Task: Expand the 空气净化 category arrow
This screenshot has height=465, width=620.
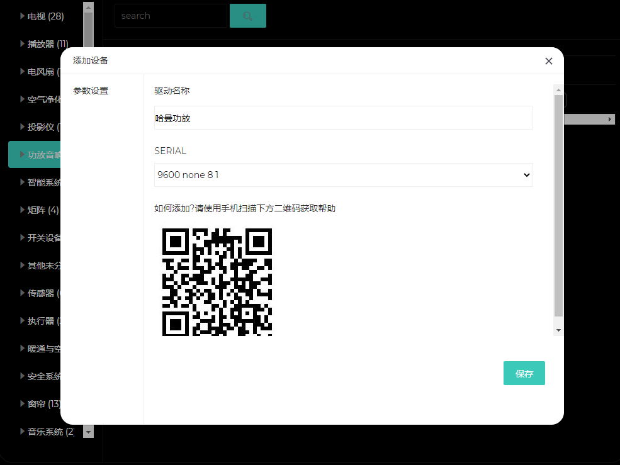Action: click(x=22, y=99)
